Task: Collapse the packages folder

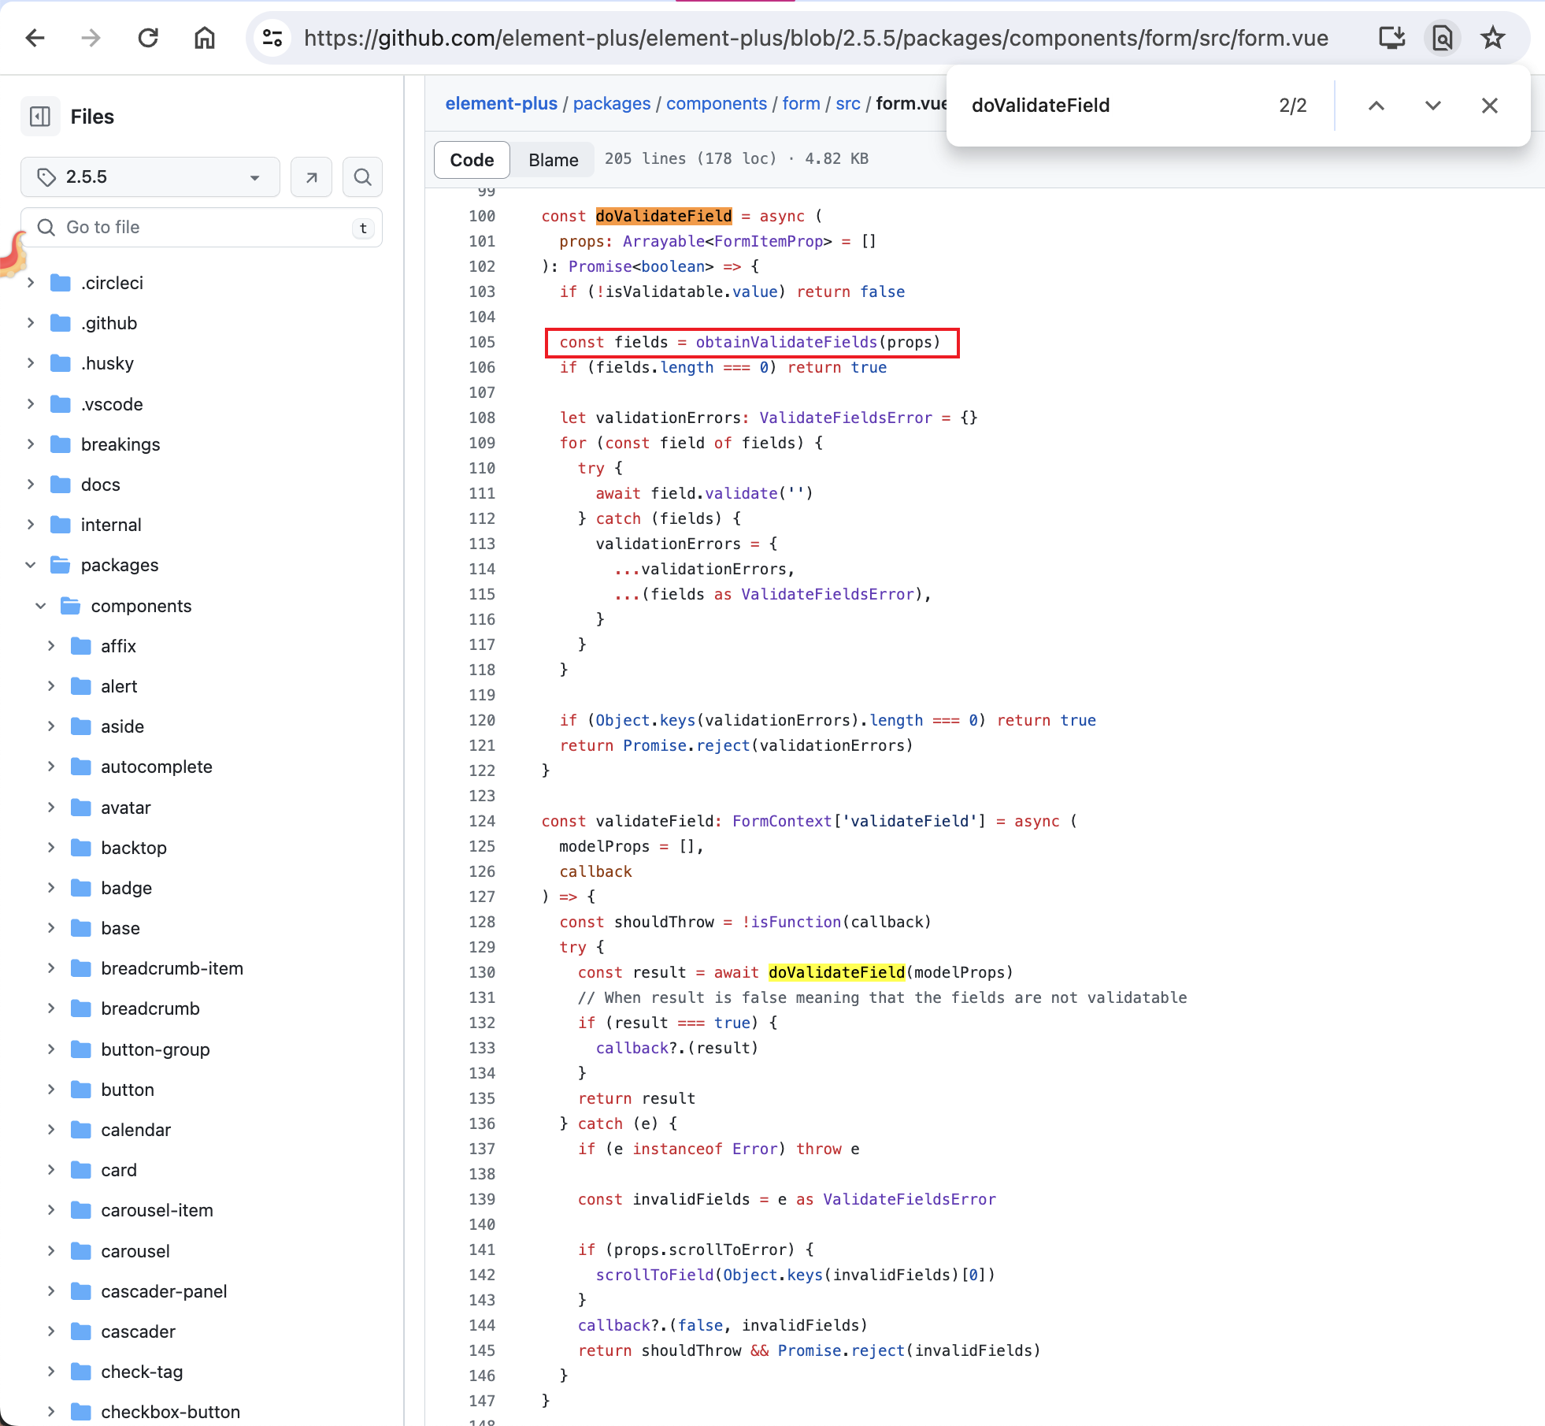Action: click(31, 565)
